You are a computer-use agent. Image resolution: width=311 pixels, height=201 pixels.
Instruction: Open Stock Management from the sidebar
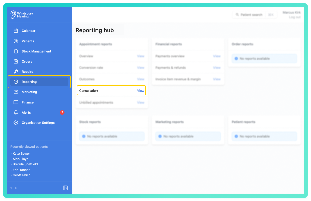[x=39, y=51]
